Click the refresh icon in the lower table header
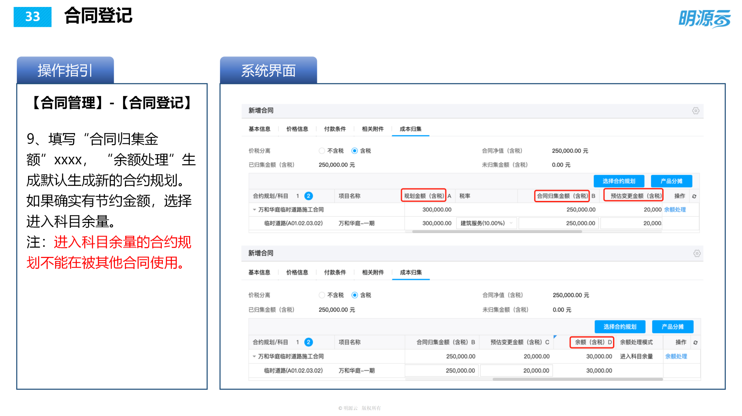 pos(695,342)
